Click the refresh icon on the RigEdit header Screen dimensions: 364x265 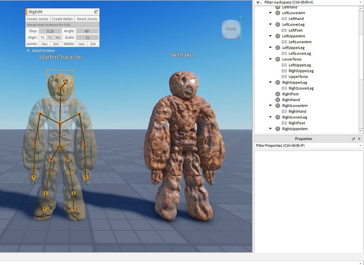click(95, 11)
